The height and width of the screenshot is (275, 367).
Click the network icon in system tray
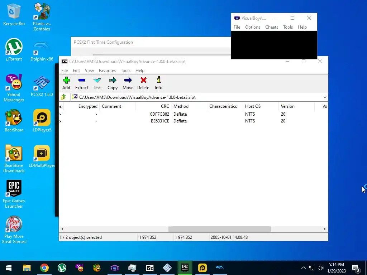pyautogui.click(x=312, y=268)
